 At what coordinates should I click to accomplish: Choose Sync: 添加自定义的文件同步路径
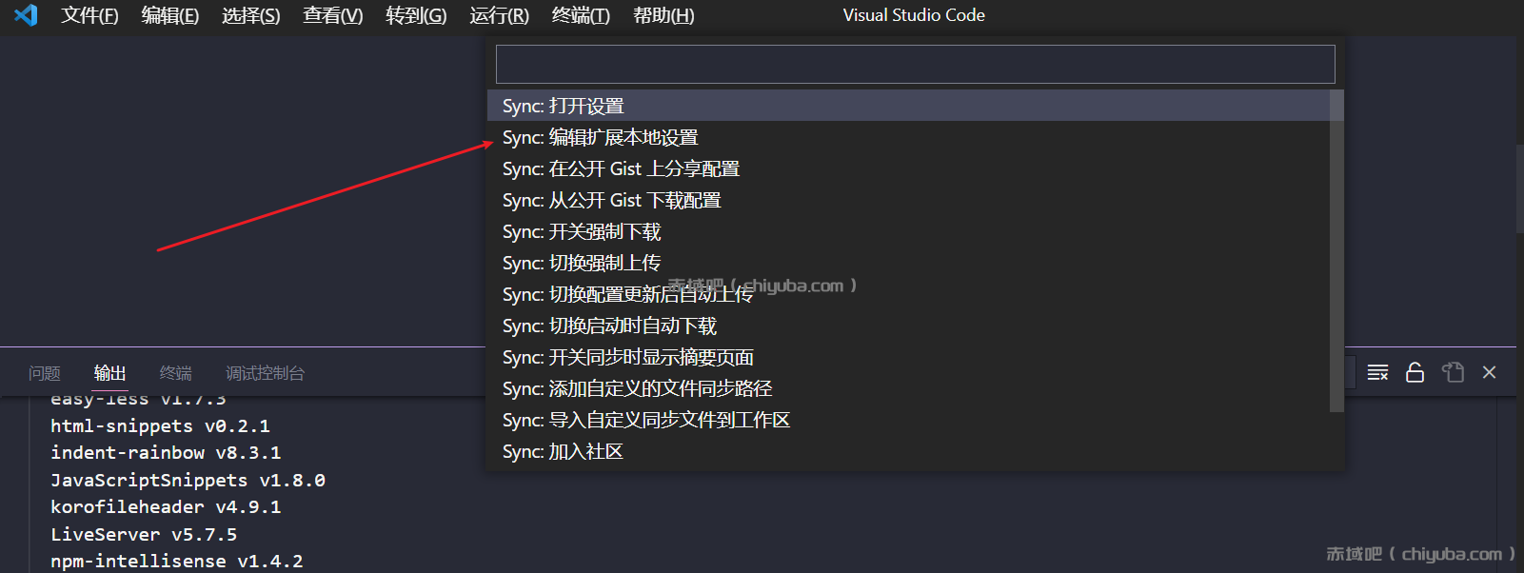908,388
